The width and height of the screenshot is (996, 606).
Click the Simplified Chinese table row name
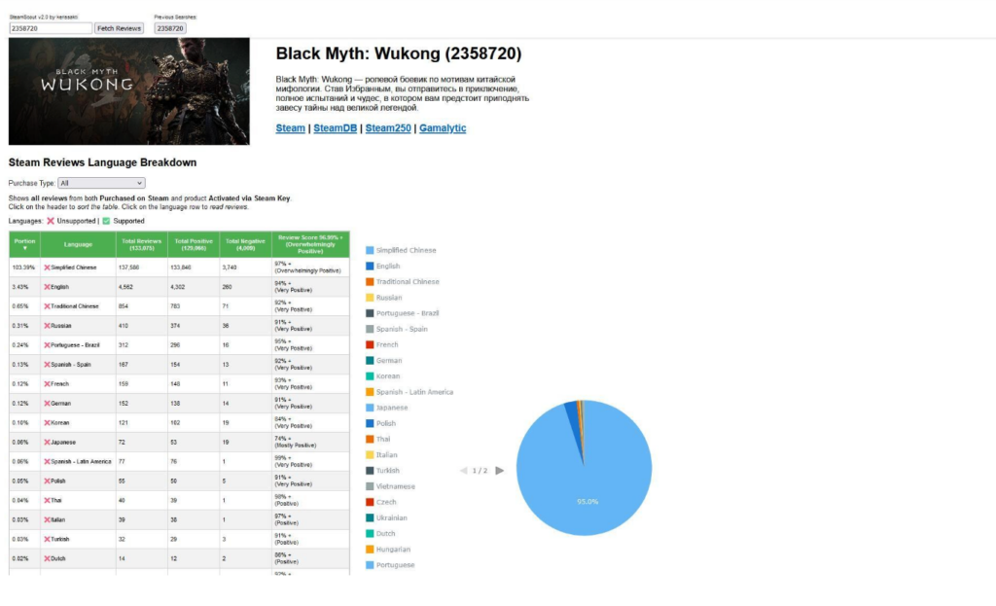(74, 267)
